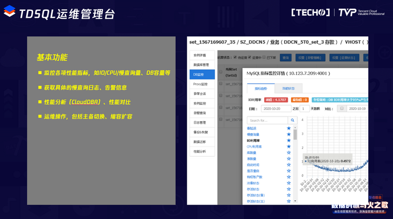Star the 表数量 metric
Screen dimensions: 393x219
[289, 158]
